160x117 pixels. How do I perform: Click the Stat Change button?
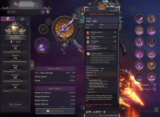point(15,104)
